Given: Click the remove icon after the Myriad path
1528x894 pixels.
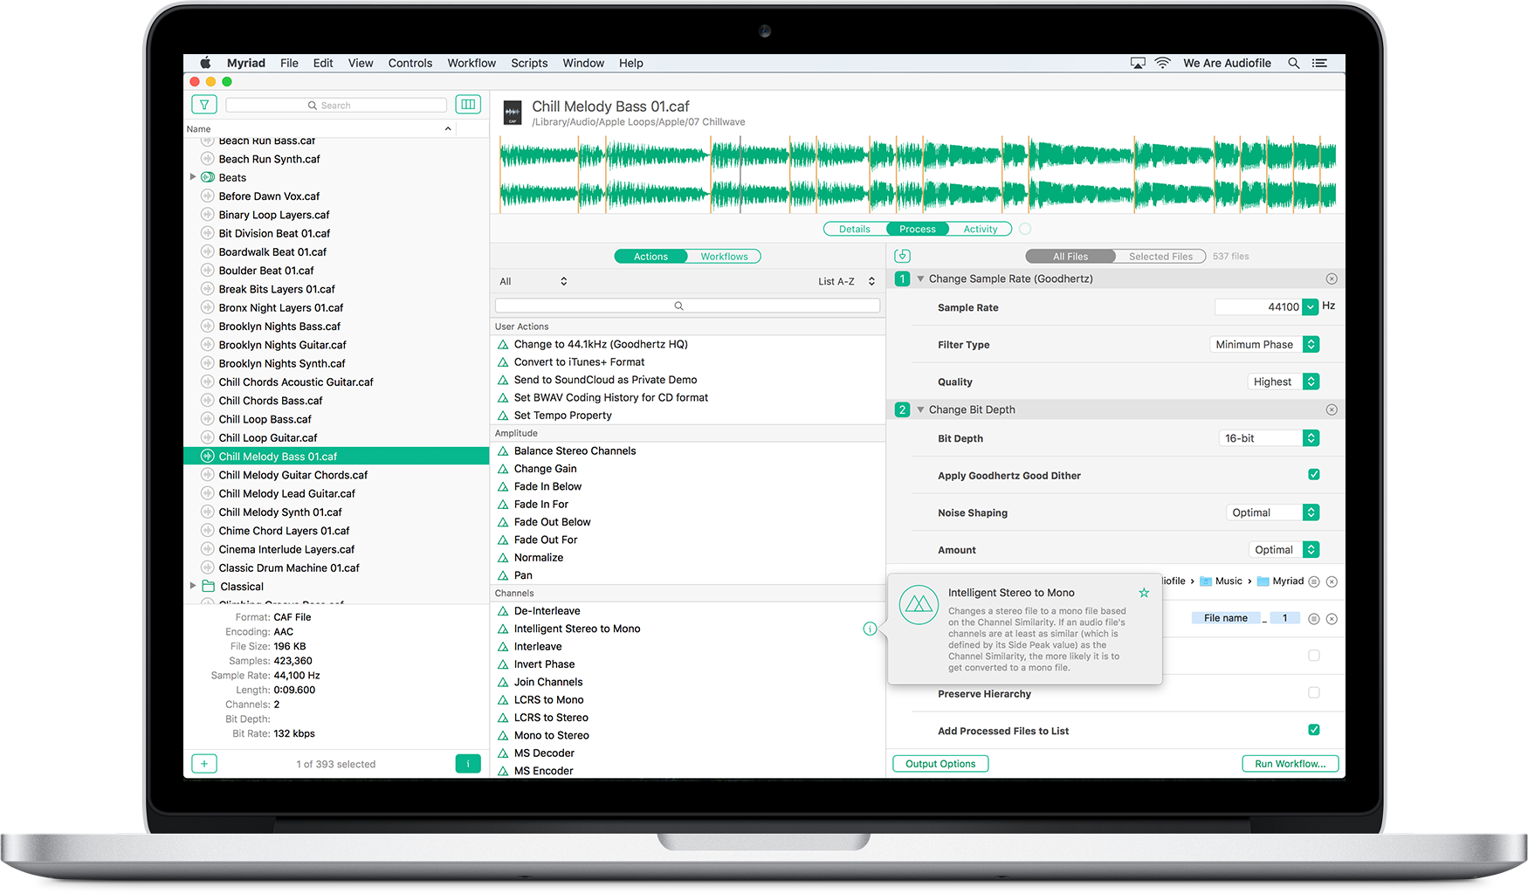Looking at the screenshot, I should tap(1332, 581).
